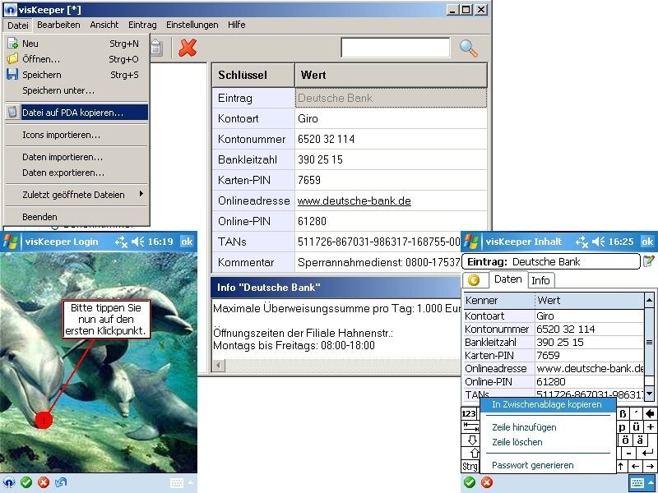Click the return key on PDA keyboard
This screenshot has height=493, width=658.
coord(646,454)
